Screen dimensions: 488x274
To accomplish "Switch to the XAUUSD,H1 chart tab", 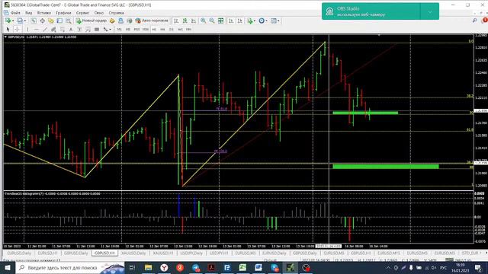I will (x=162, y=253).
